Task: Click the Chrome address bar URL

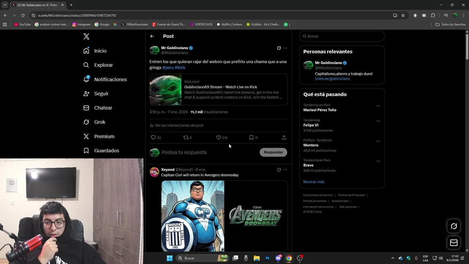Action: 77,15
